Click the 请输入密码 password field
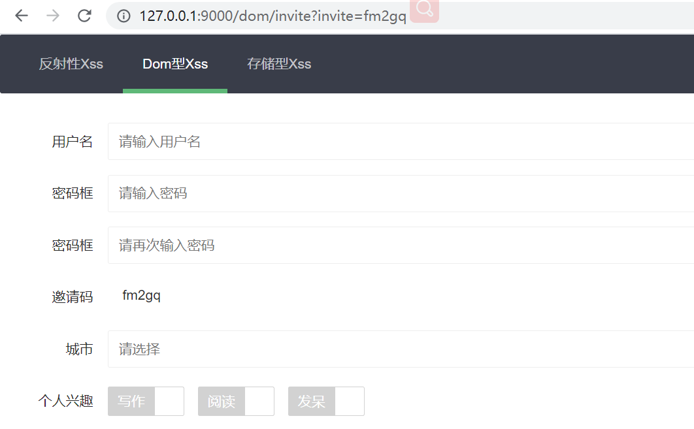 click(x=401, y=193)
